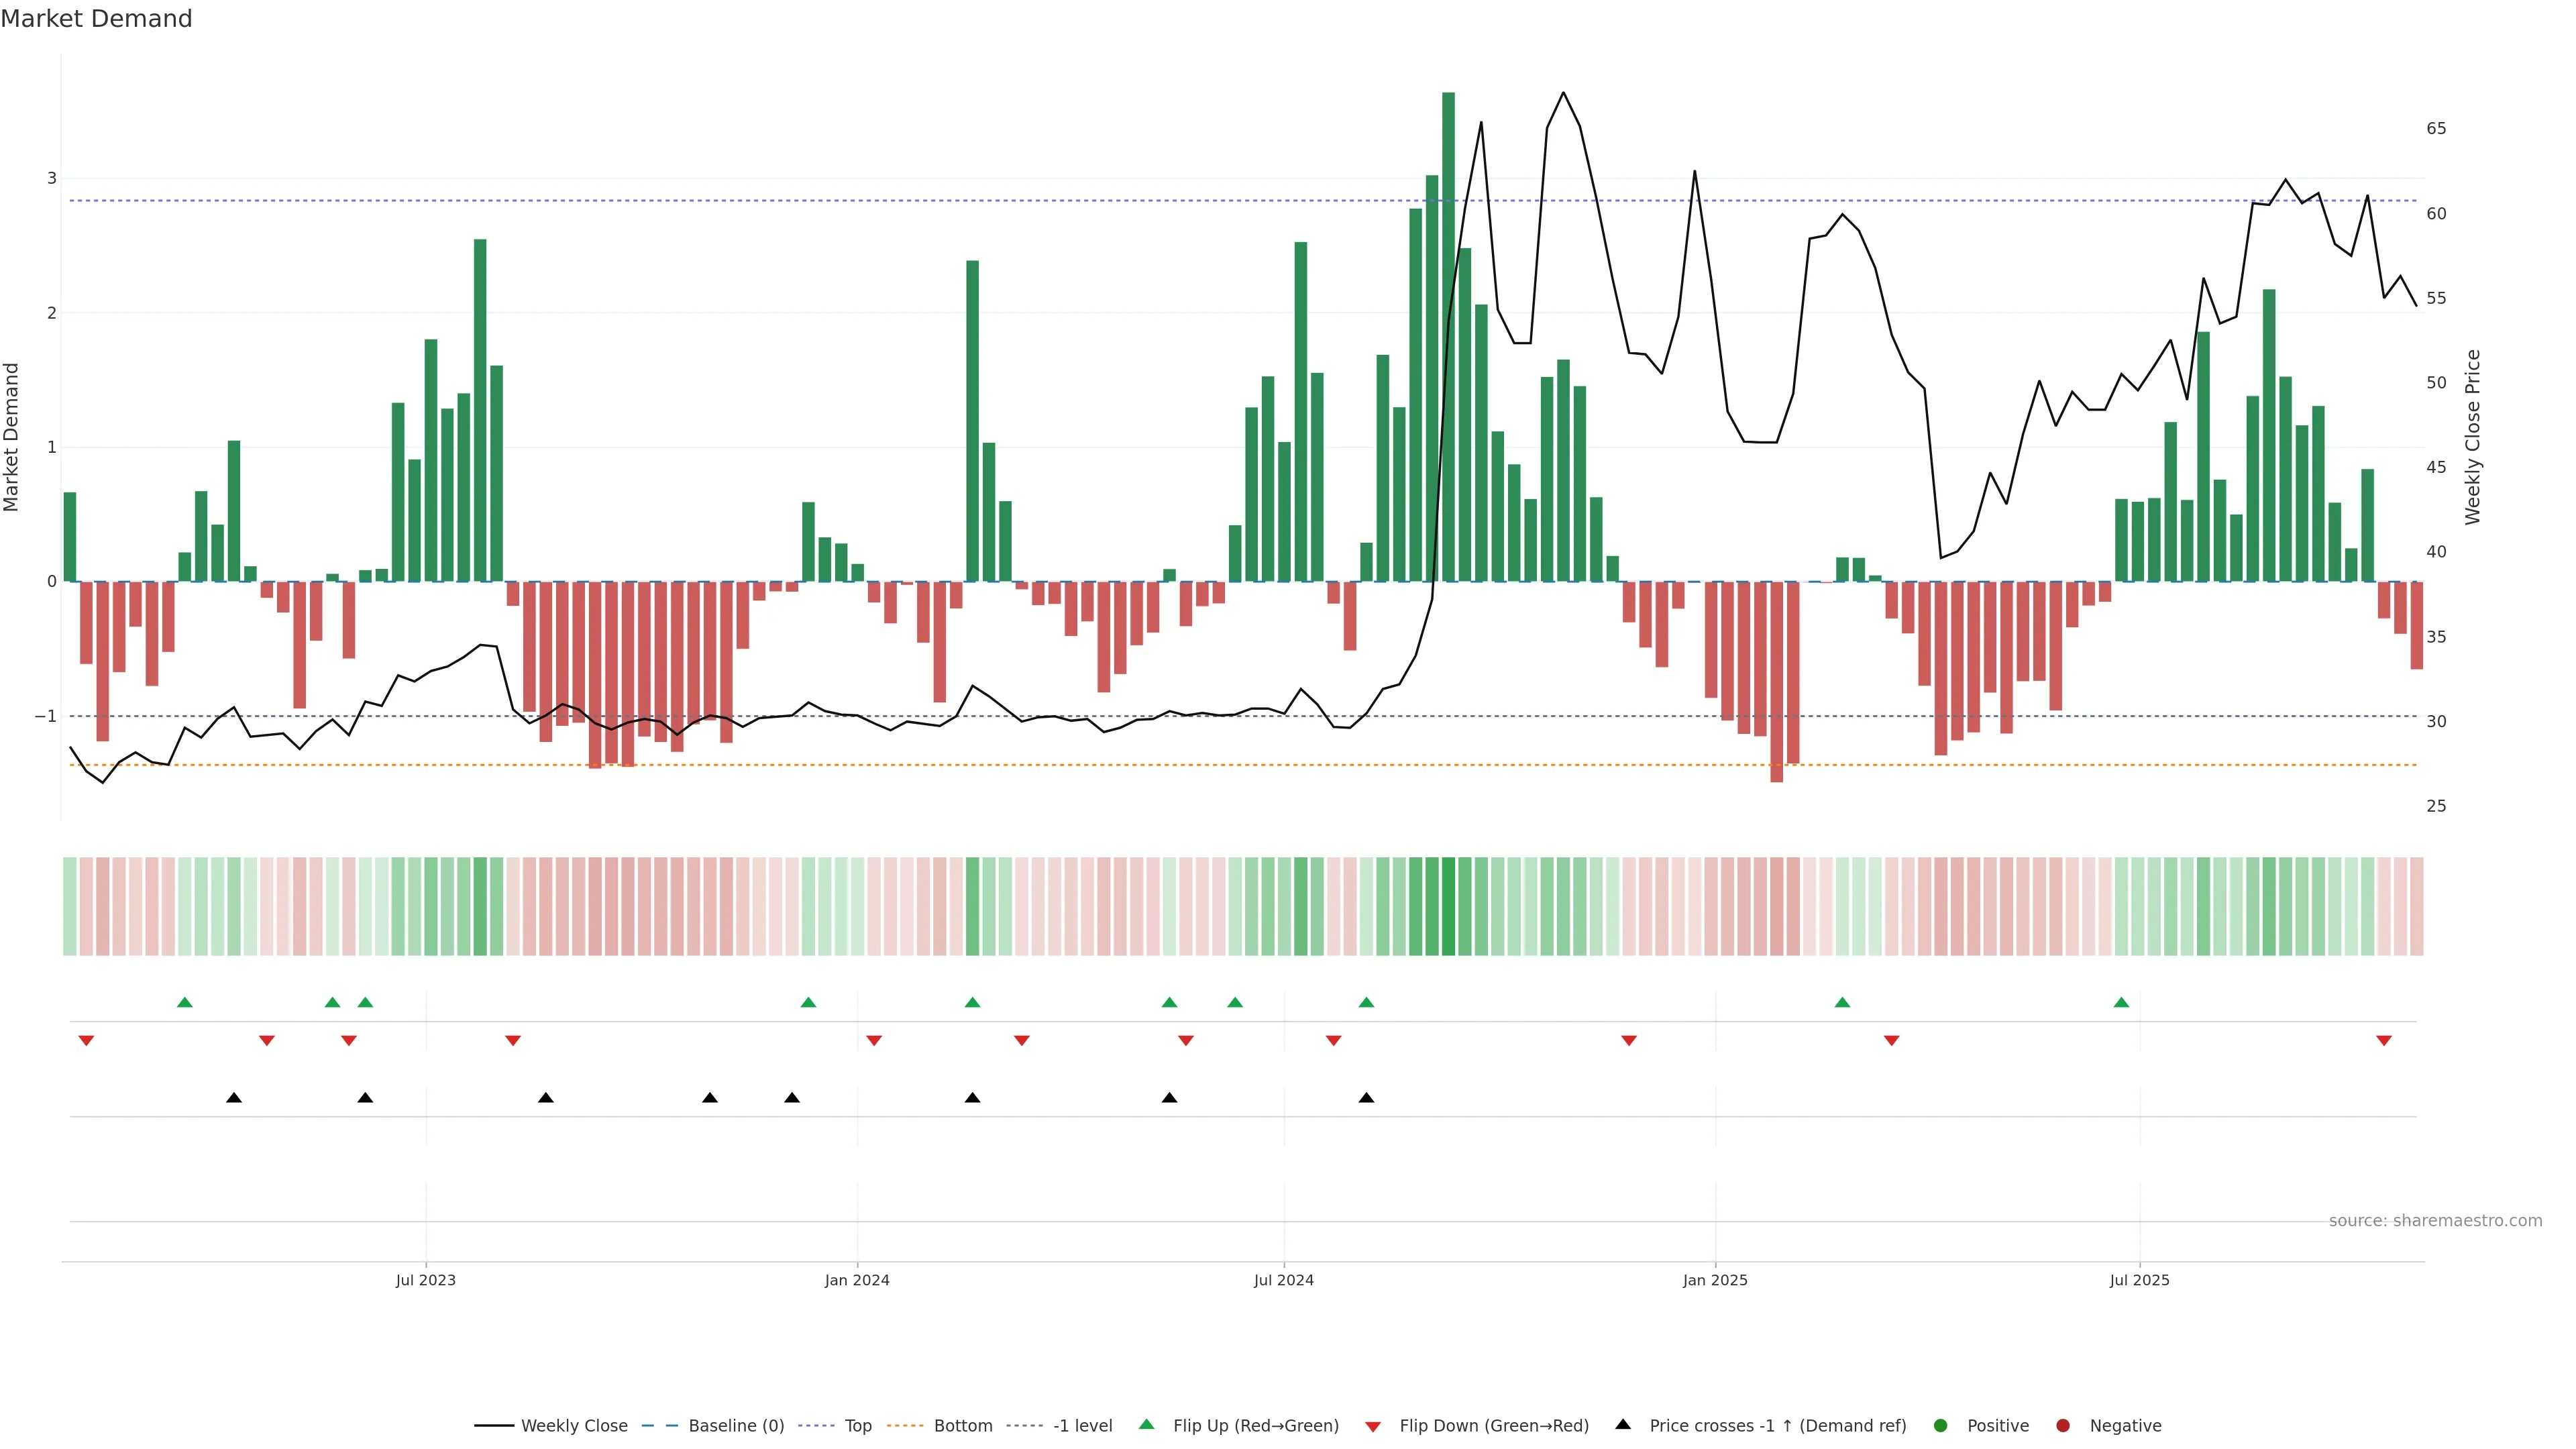Toggle the -1 level legend entry
Image resolution: width=2576 pixels, height=1449 pixels.
pos(1082,1425)
